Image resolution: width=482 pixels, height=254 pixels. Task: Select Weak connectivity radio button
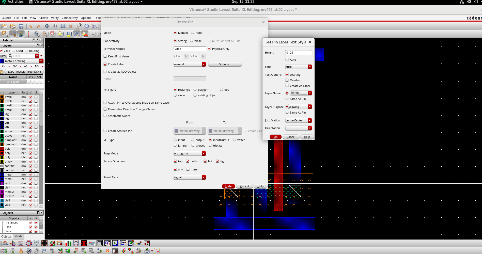pyautogui.click(x=192, y=41)
